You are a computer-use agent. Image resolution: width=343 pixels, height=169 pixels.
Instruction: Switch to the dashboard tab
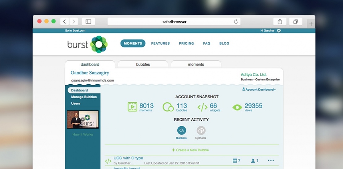click(90, 65)
